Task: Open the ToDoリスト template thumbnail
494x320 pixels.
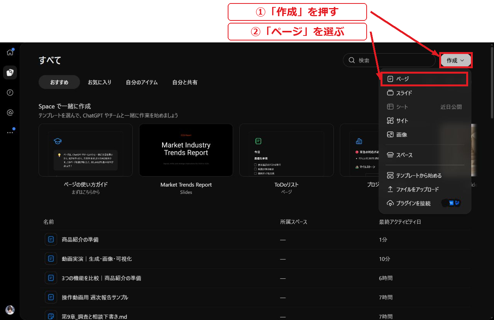Action: pos(286,150)
